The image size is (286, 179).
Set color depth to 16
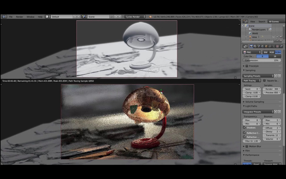click(275, 56)
